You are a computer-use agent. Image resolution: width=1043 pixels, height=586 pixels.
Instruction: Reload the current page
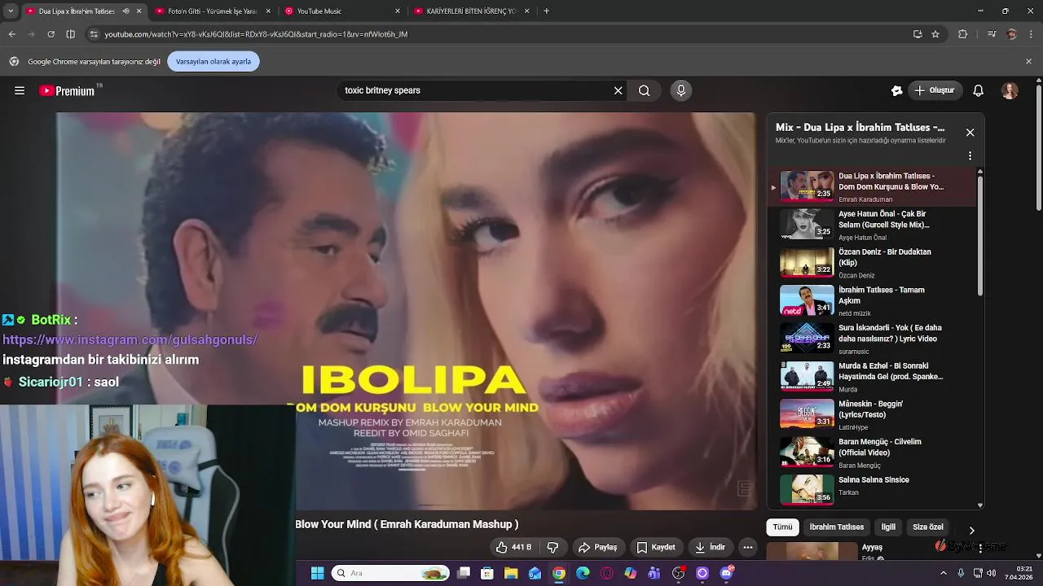pos(51,34)
